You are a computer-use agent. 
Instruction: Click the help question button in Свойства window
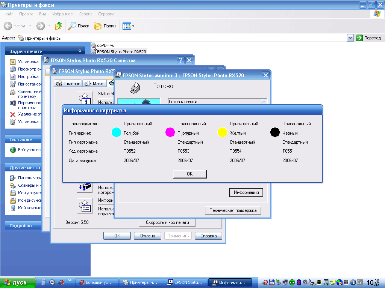180,60
